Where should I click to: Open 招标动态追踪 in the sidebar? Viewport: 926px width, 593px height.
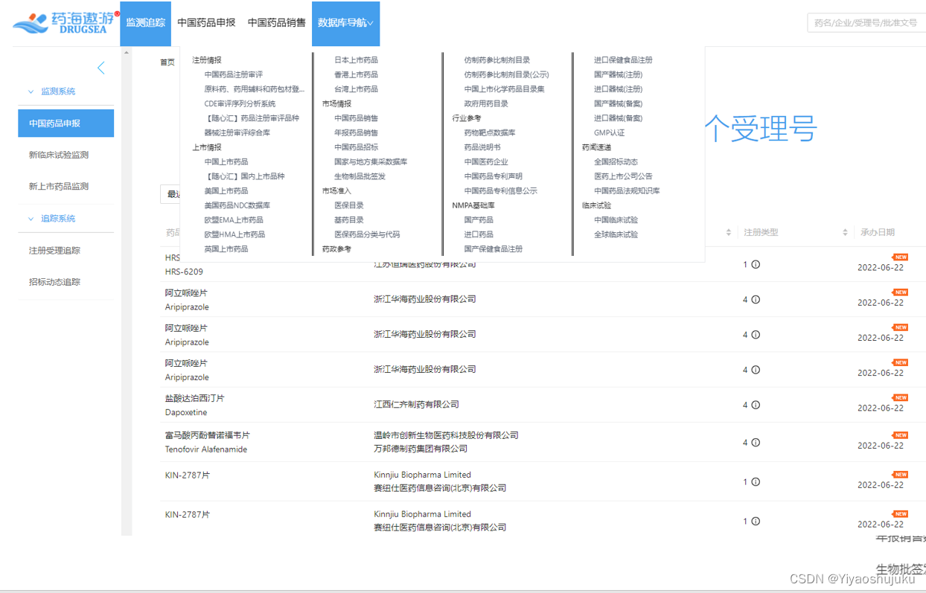coord(54,282)
